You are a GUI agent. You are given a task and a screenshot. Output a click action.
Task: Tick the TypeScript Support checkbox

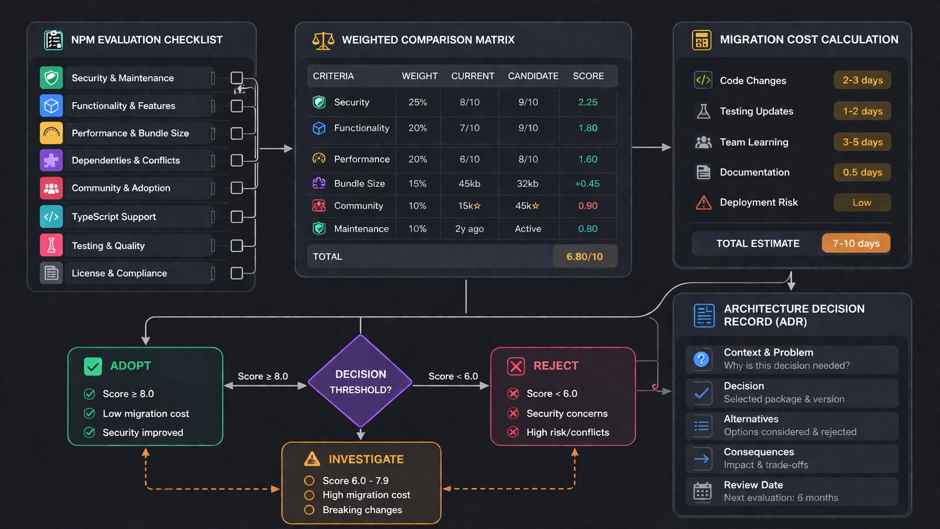point(237,216)
